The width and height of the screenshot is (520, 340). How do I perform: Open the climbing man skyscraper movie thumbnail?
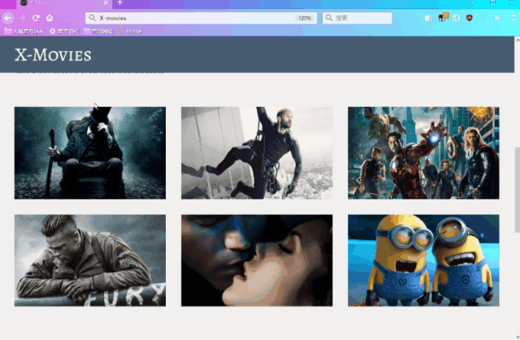click(257, 153)
